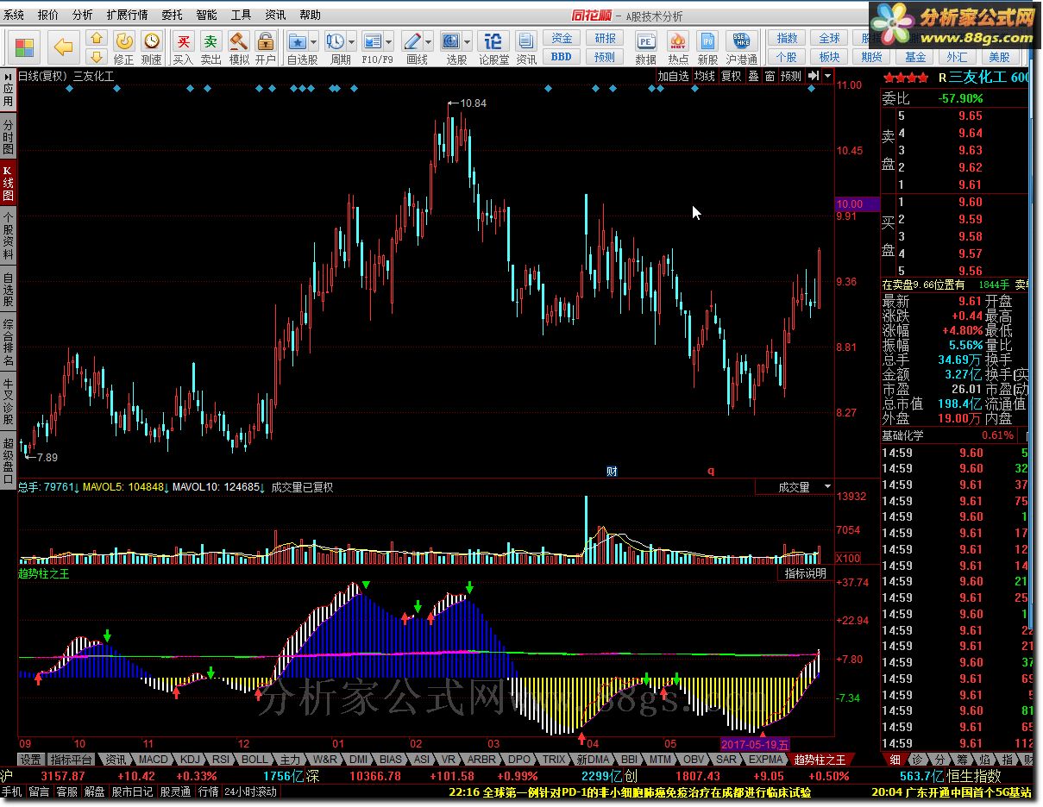Expand the 周期 period dropdown arrow

click(x=352, y=41)
